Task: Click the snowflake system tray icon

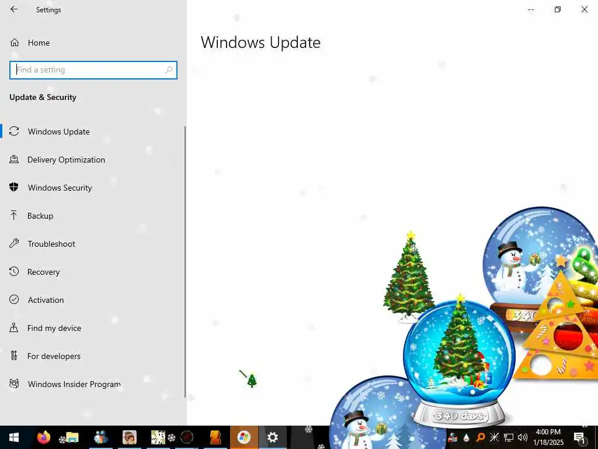Action: click(x=494, y=437)
